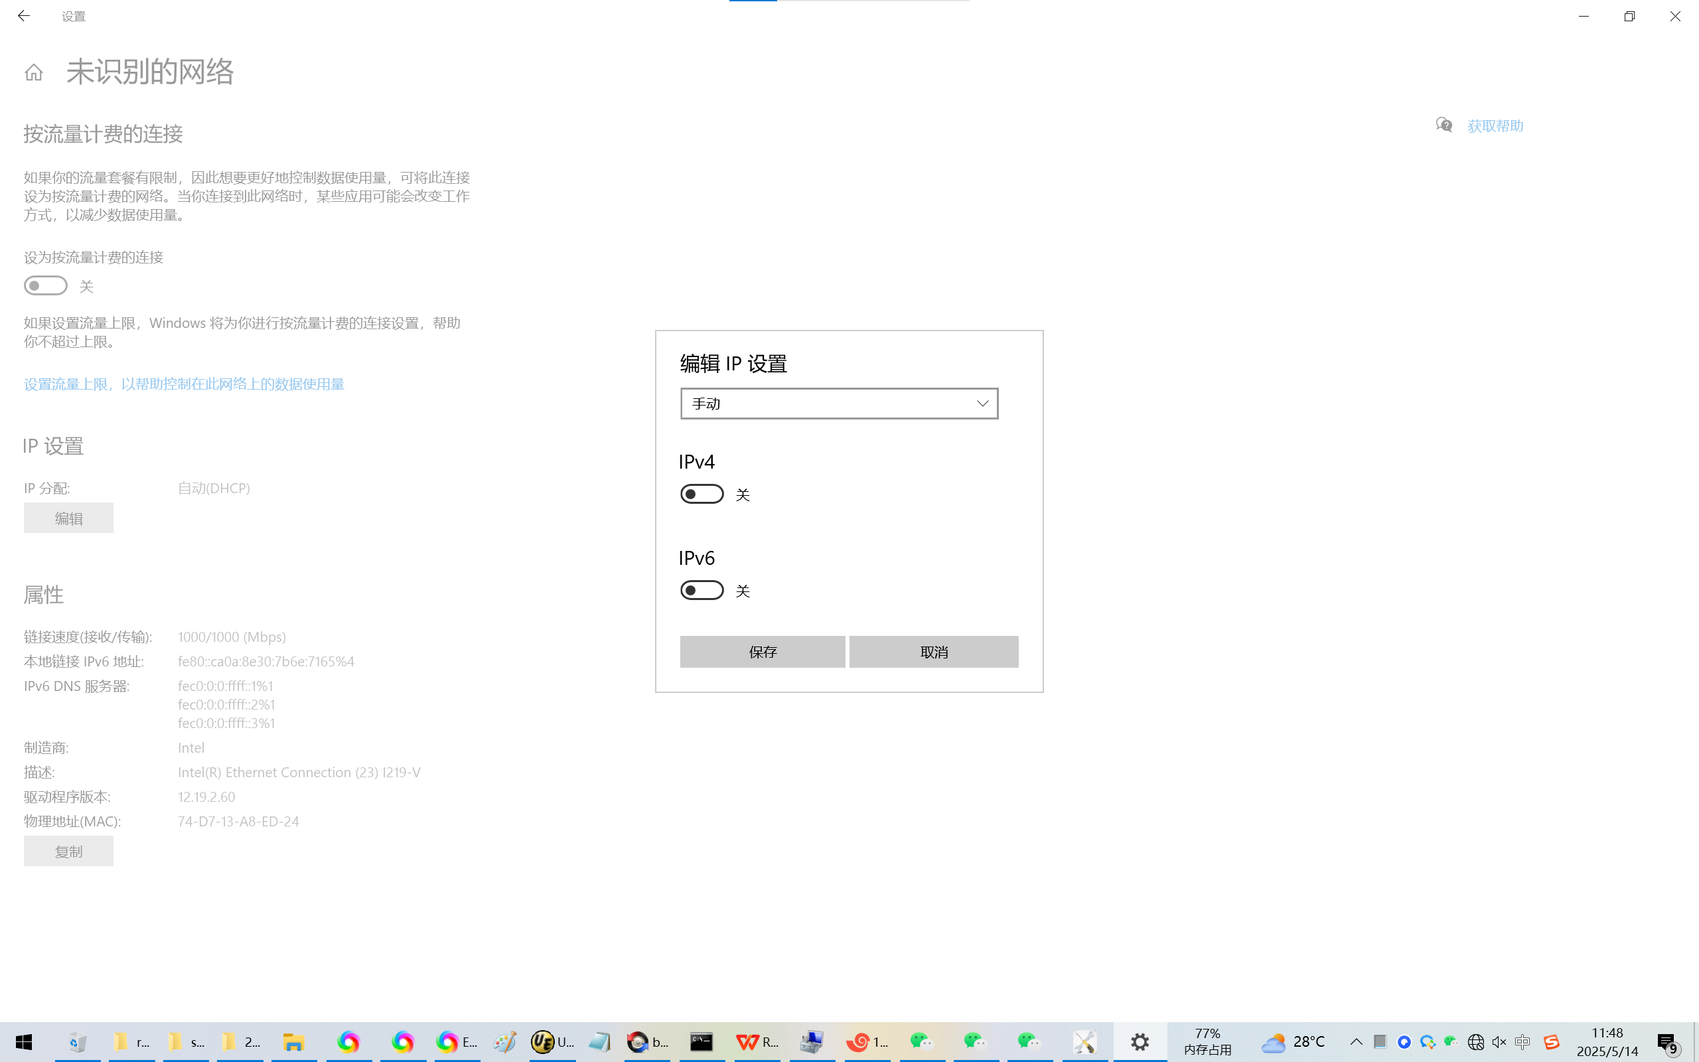Click the 保存 button
Image resolution: width=1699 pixels, height=1062 pixels.
pos(762,652)
